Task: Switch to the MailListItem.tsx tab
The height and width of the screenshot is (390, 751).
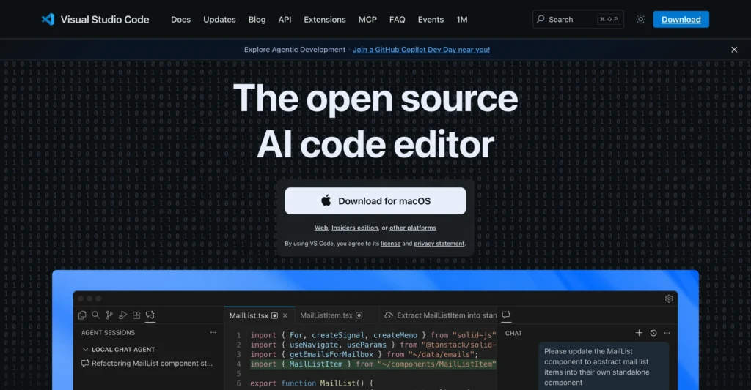Action: pyautogui.click(x=326, y=315)
